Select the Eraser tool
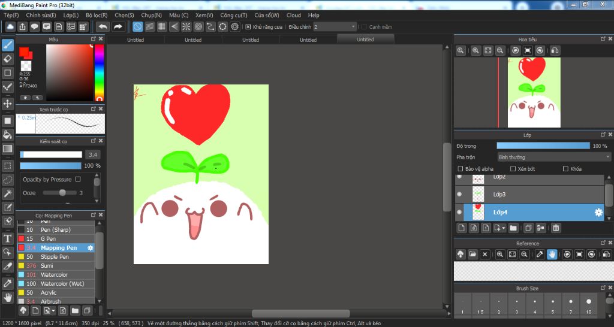 click(x=7, y=59)
